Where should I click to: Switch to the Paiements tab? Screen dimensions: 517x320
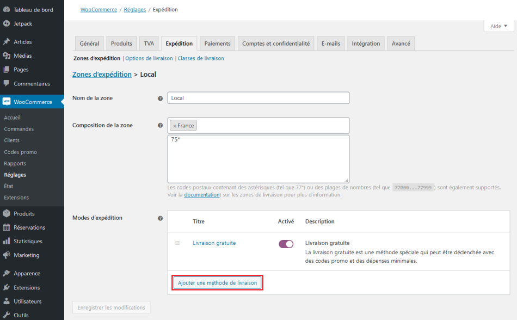click(x=217, y=44)
